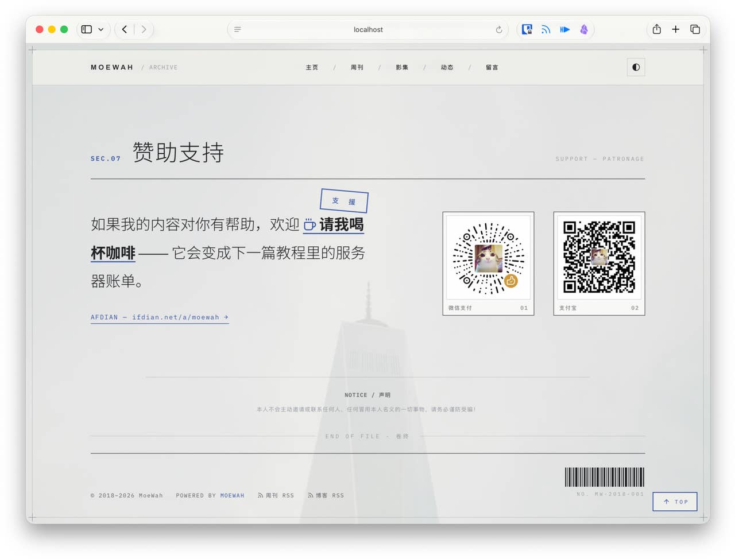Image resolution: width=735 pixels, height=559 pixels.
Task: Open the sidebar options dropdown chevron
Action: [x=101, y=29]
